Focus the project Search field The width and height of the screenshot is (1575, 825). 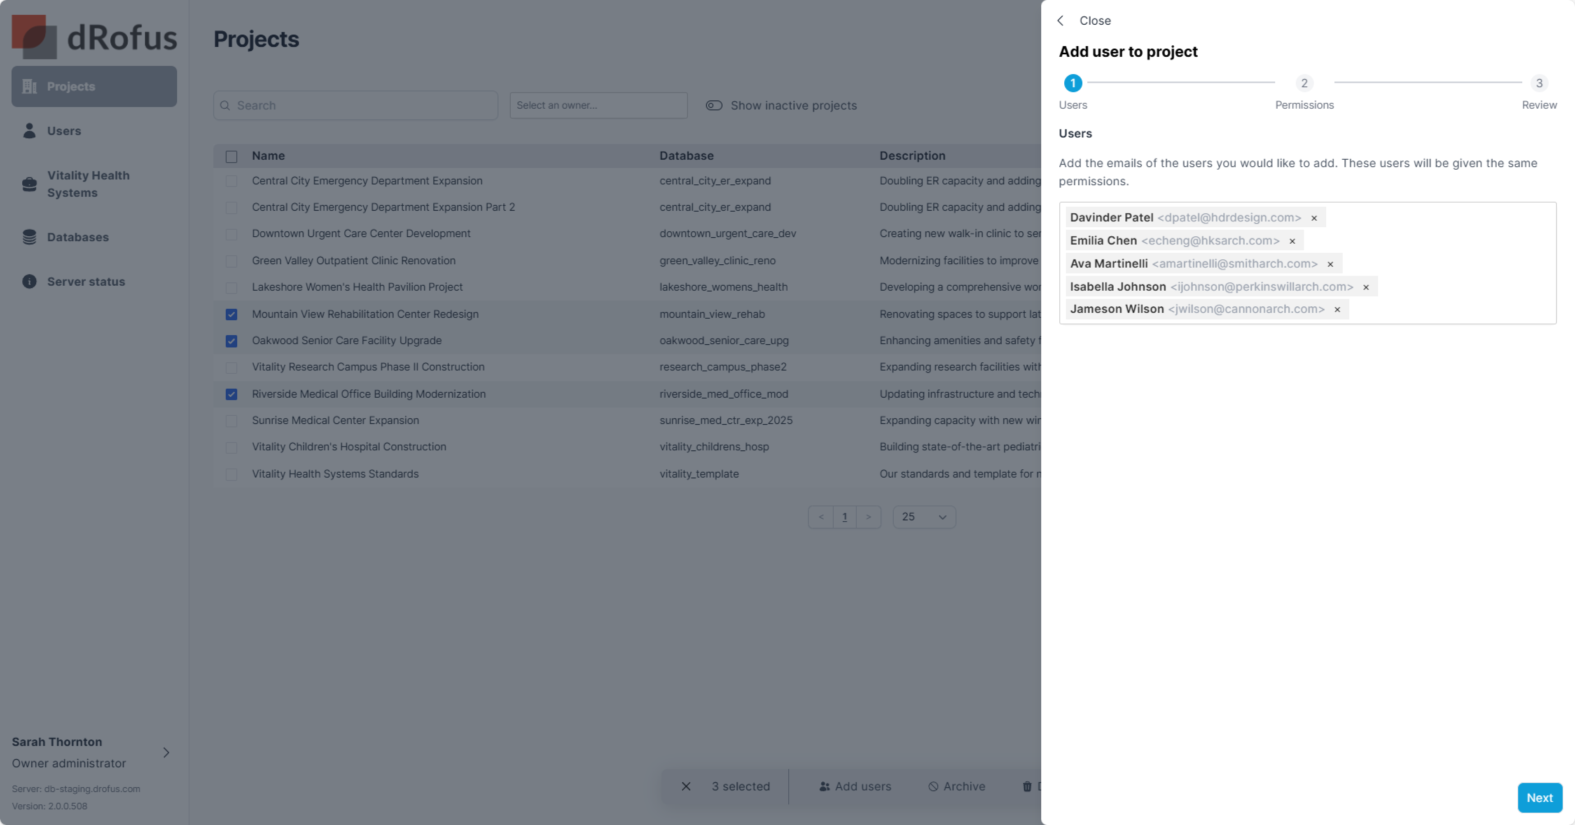(x=355, y=106)
